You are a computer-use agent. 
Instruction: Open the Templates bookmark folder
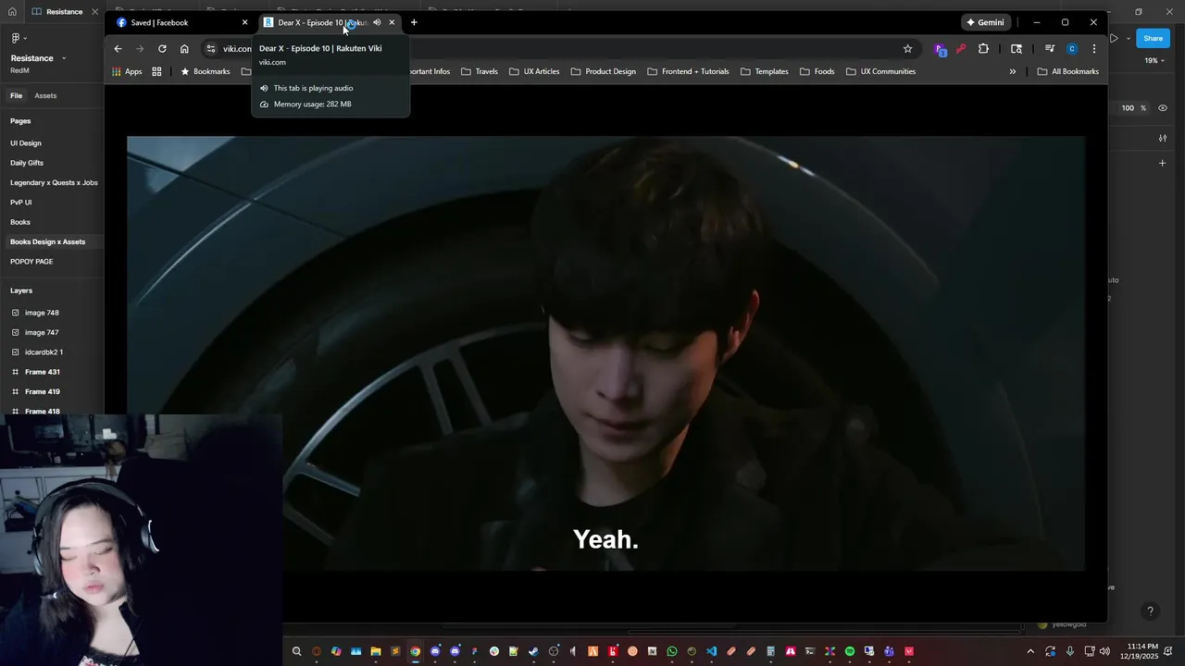tap(765, 71)
